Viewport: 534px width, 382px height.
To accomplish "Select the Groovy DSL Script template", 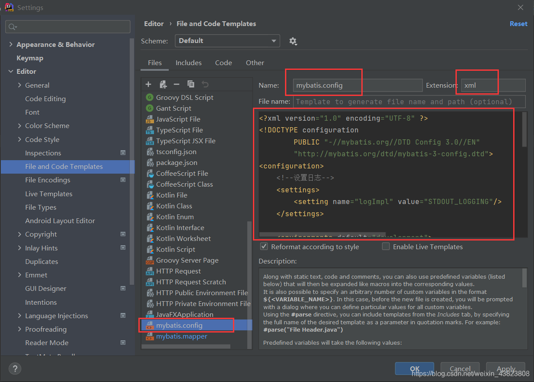I will point(184,98).
